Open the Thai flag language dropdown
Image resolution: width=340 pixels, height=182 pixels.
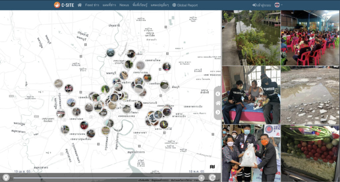(279, 5)
